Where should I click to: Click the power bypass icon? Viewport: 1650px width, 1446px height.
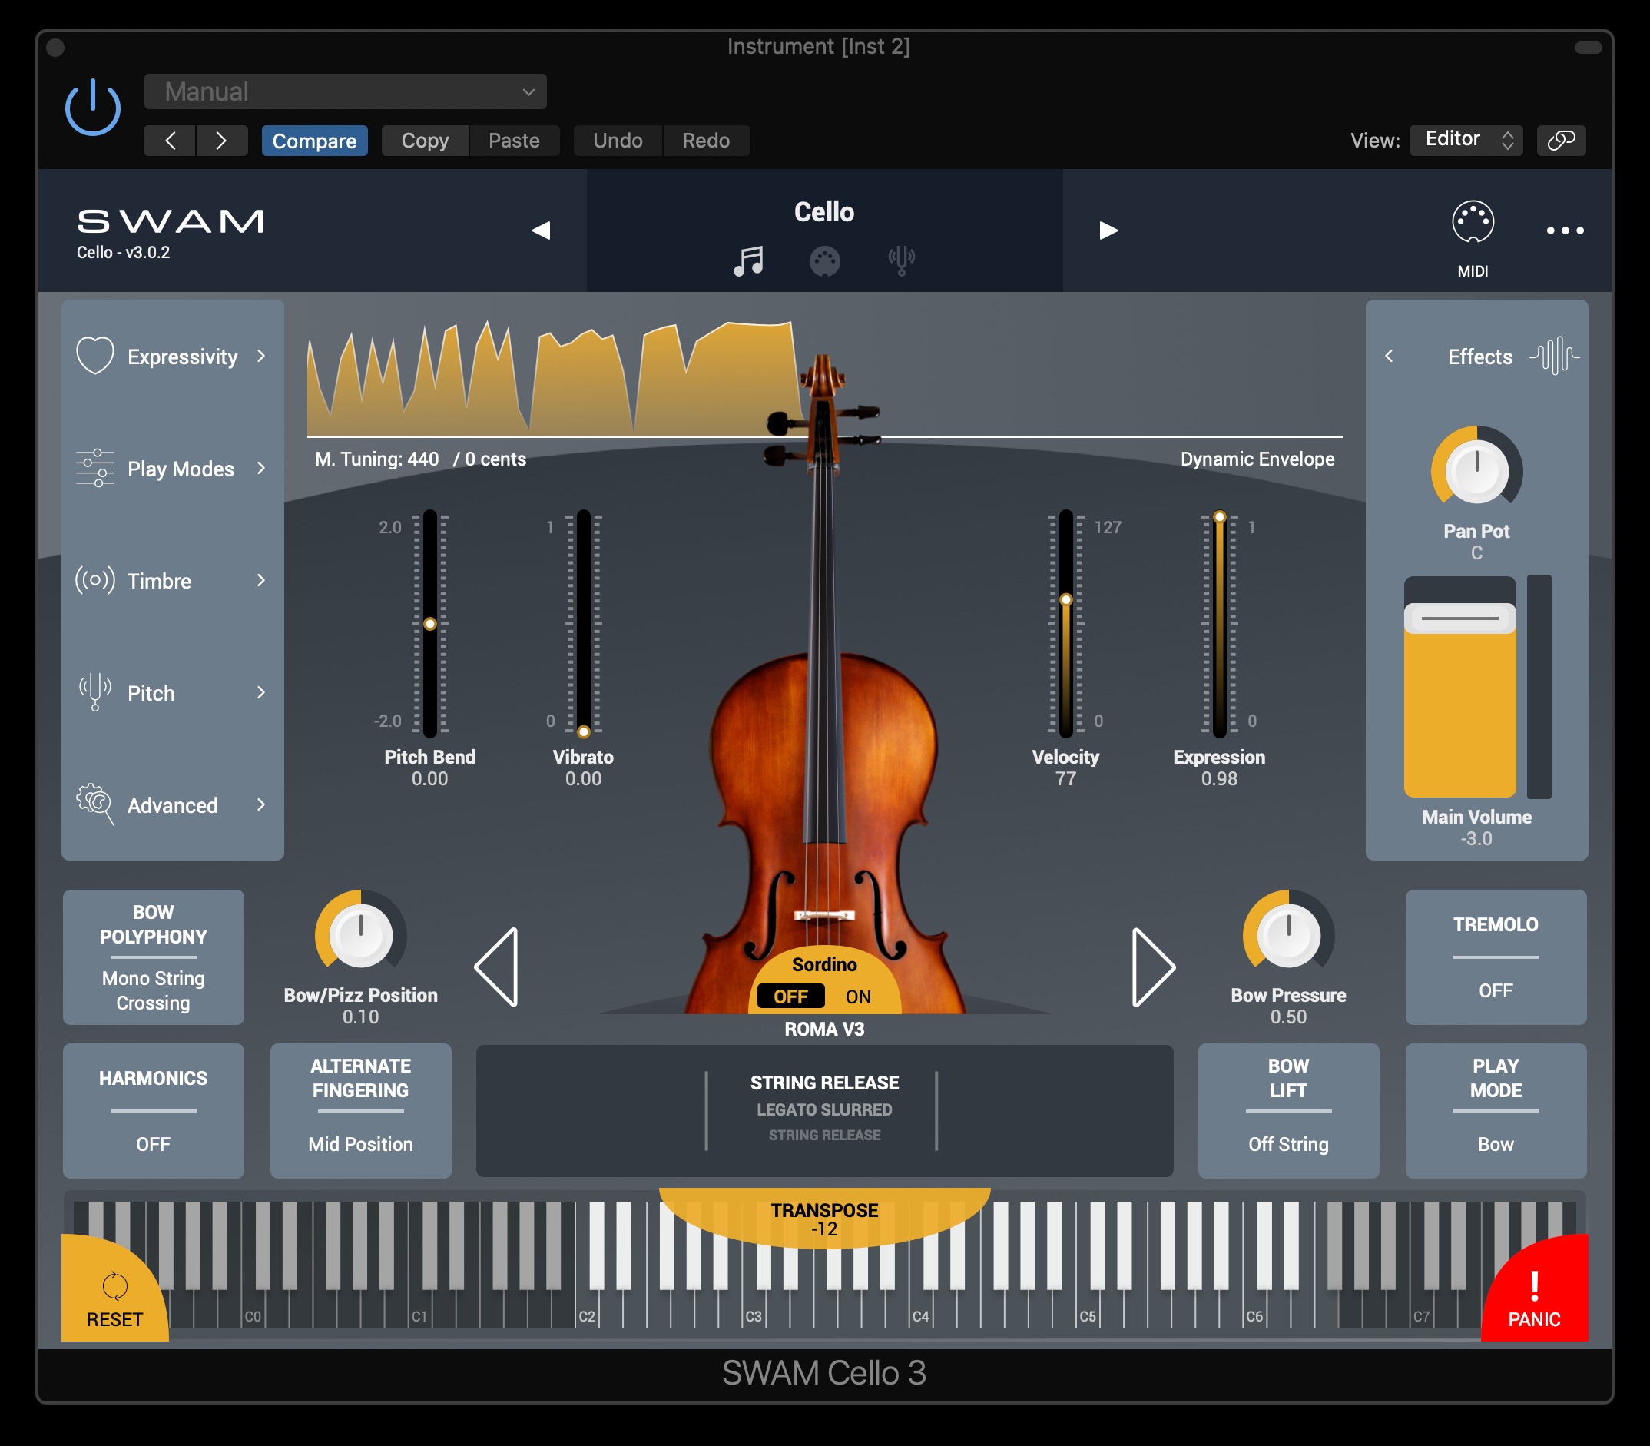click(93, 108)
